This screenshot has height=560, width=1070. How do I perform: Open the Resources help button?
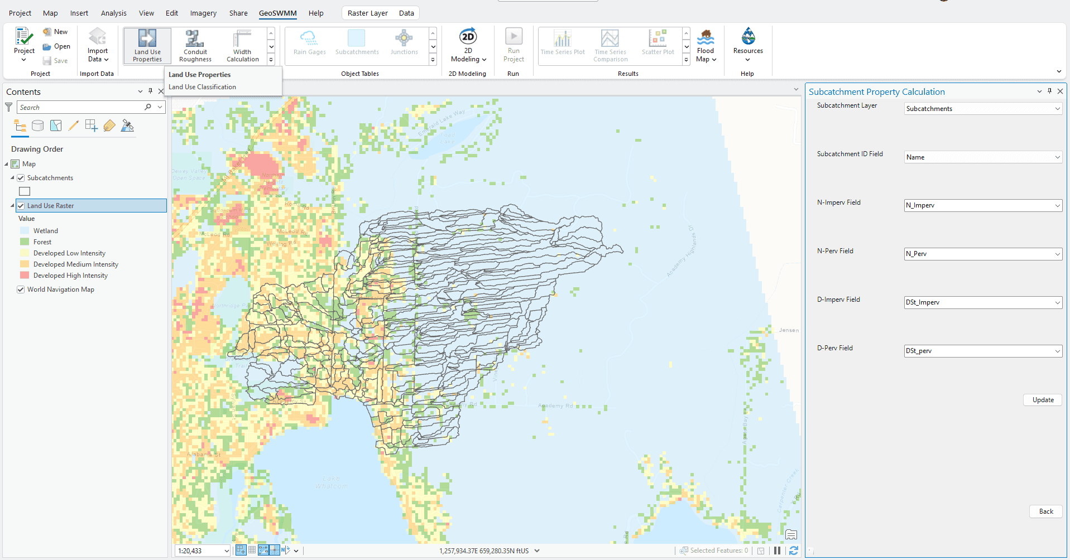[748, 45]
